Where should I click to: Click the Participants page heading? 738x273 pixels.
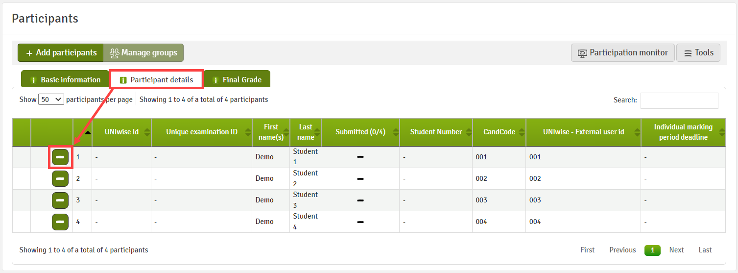click(45, 19)
